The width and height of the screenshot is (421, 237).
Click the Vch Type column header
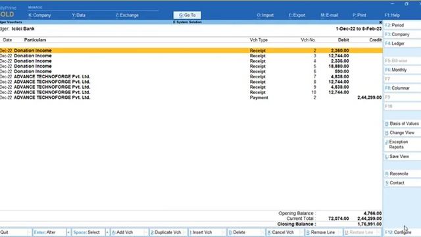tap(259, 40)
